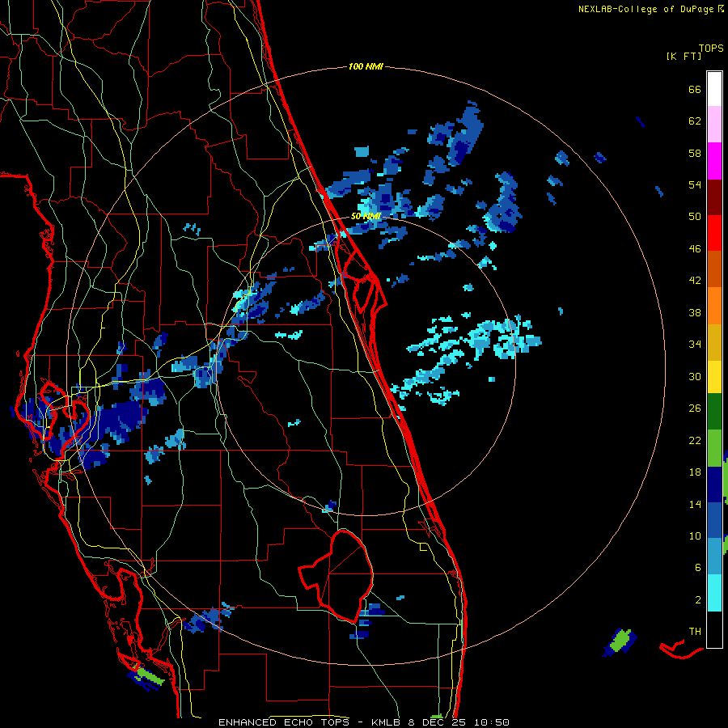This screenshot has width=728, height=728.
Task: Click the 'ENHANCED ECHO TOPS - KMLB' caption
Action: click(x=309, y=722)
